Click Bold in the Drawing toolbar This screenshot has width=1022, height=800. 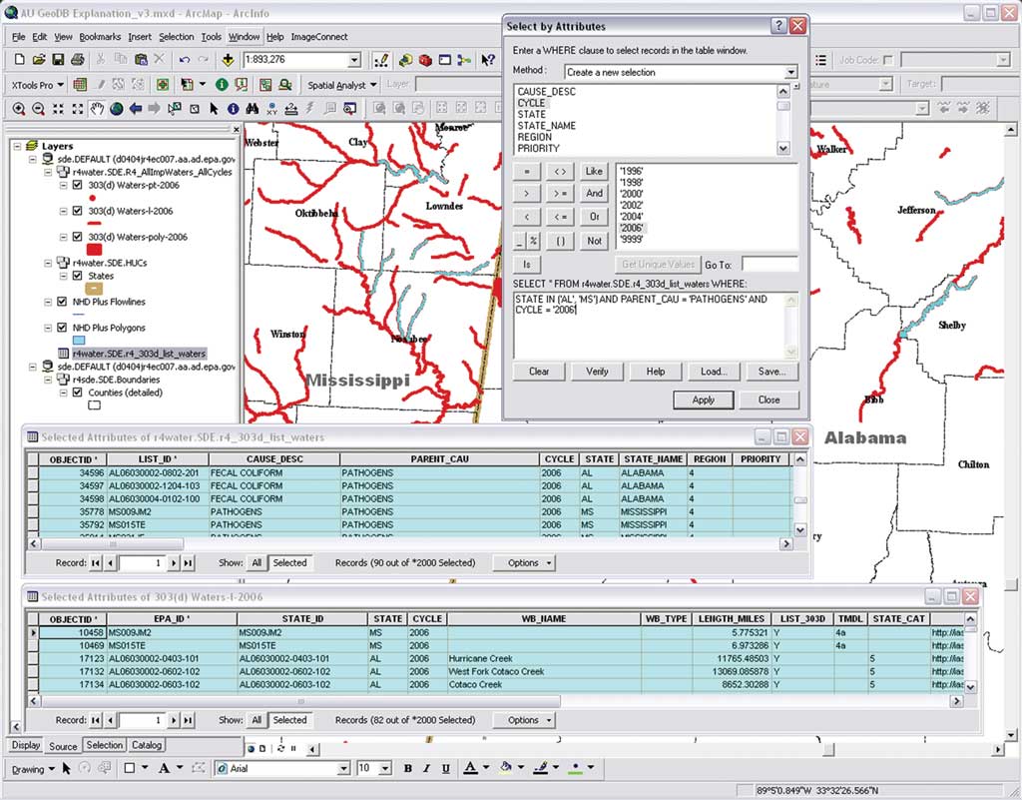click(x=408, y=768)
